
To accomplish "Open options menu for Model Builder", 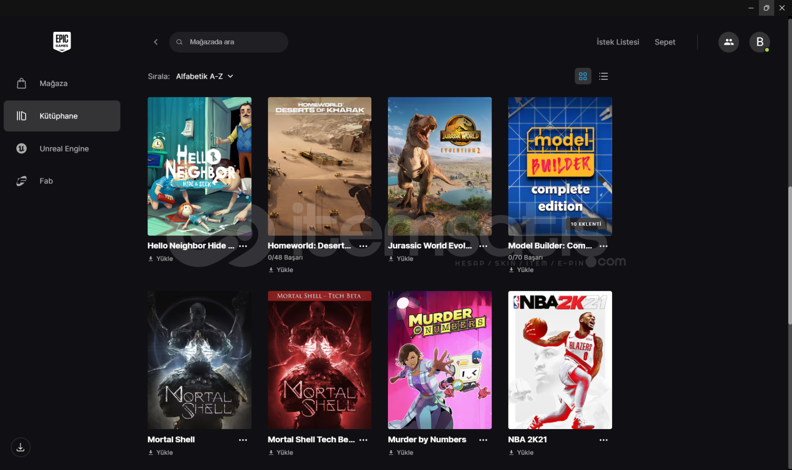I will [603, 246].
